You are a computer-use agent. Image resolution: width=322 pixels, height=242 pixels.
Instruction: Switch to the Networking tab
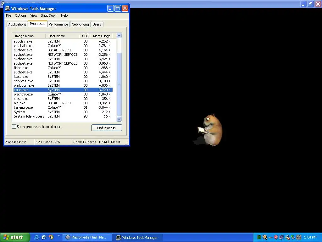pos(80,24)
